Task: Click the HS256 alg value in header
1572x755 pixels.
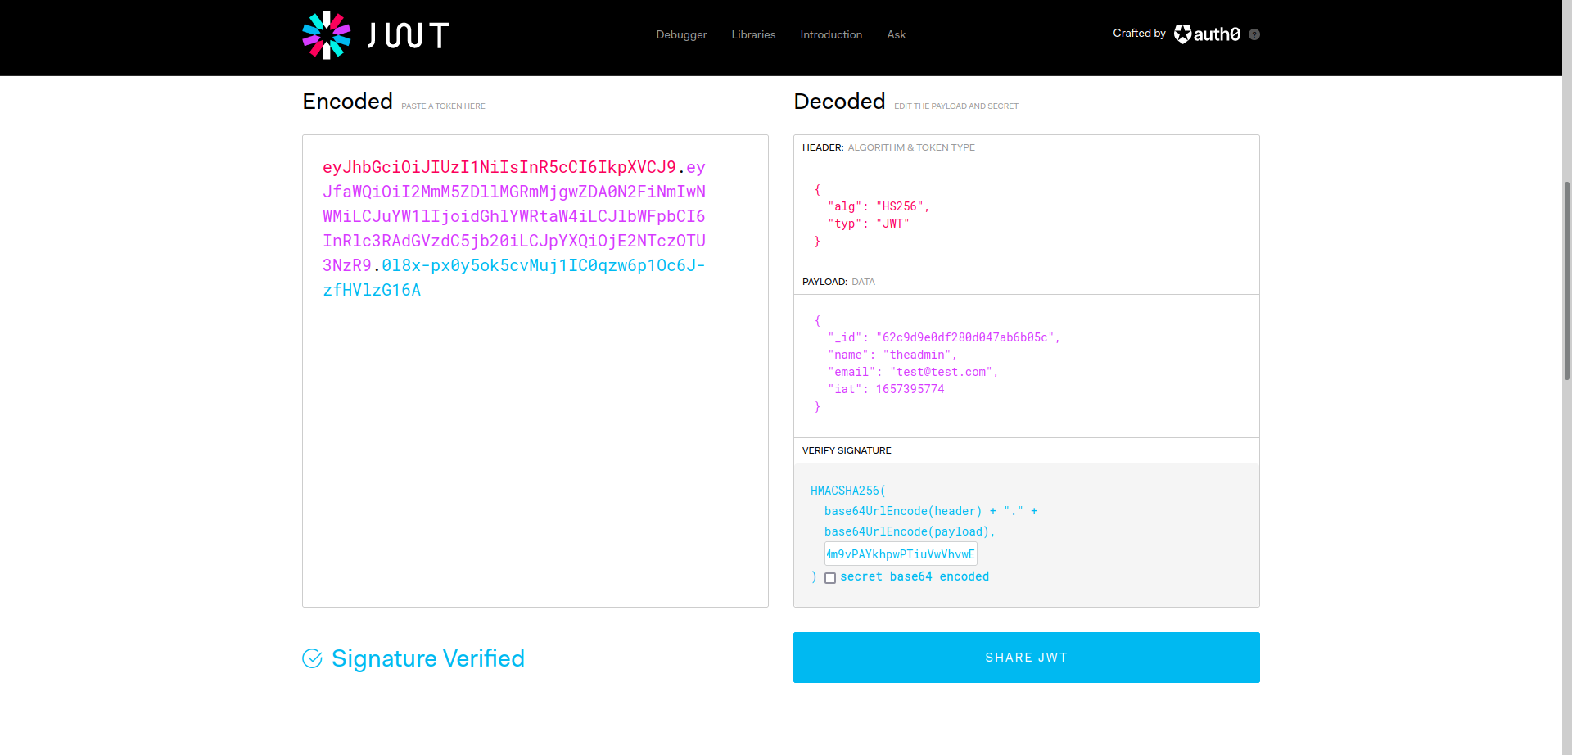Action: tap(899, 206)
